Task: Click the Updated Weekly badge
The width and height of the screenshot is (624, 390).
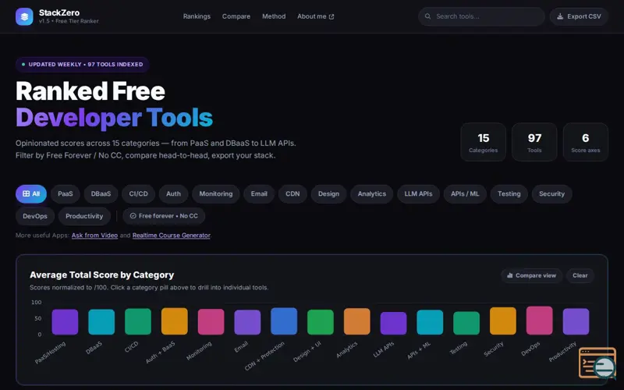Action: point(83,65)
